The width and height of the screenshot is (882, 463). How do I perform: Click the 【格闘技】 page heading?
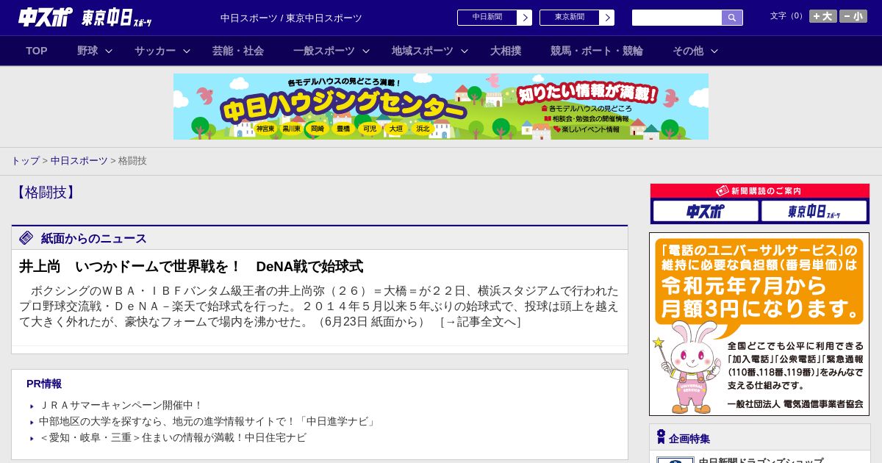(x=45, y=193)
